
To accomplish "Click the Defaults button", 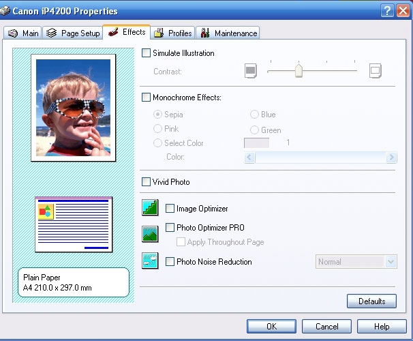I will tap(371, 301).
